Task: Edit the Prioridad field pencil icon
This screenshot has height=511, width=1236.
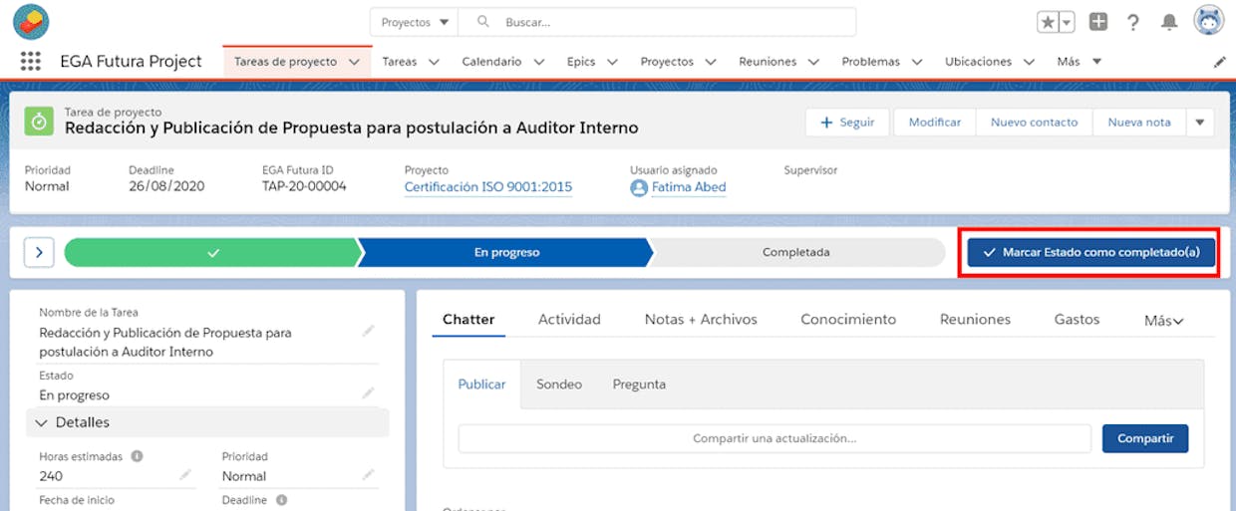Action: [x=369, y=475]
